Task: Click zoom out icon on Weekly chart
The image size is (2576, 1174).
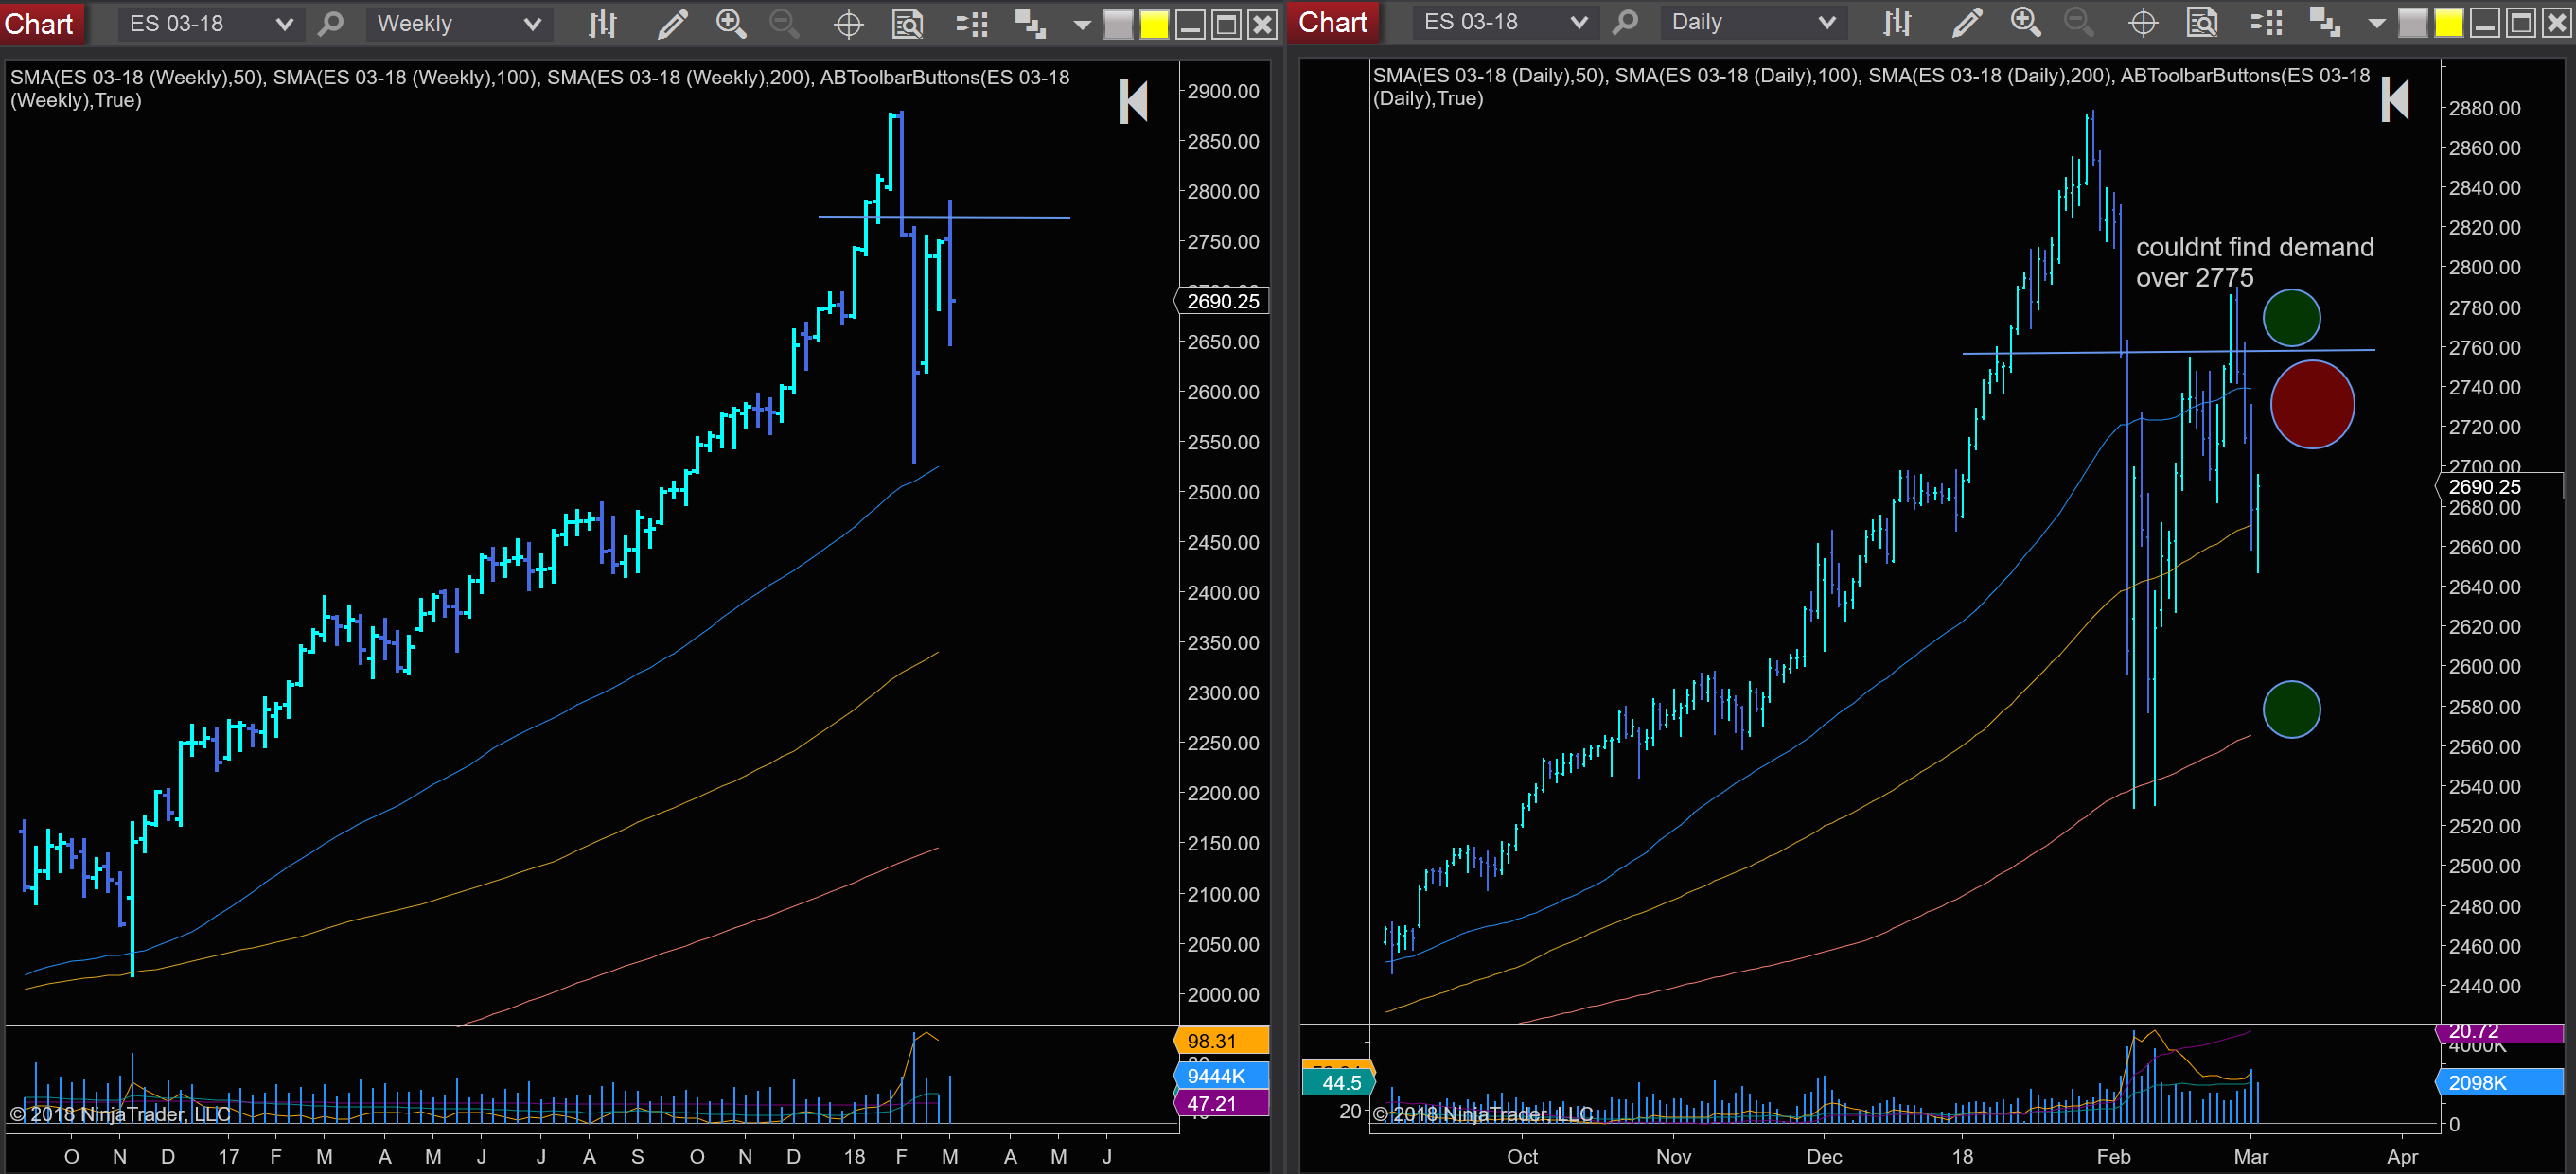Action: pyautogui.click(x=785, y=24)
